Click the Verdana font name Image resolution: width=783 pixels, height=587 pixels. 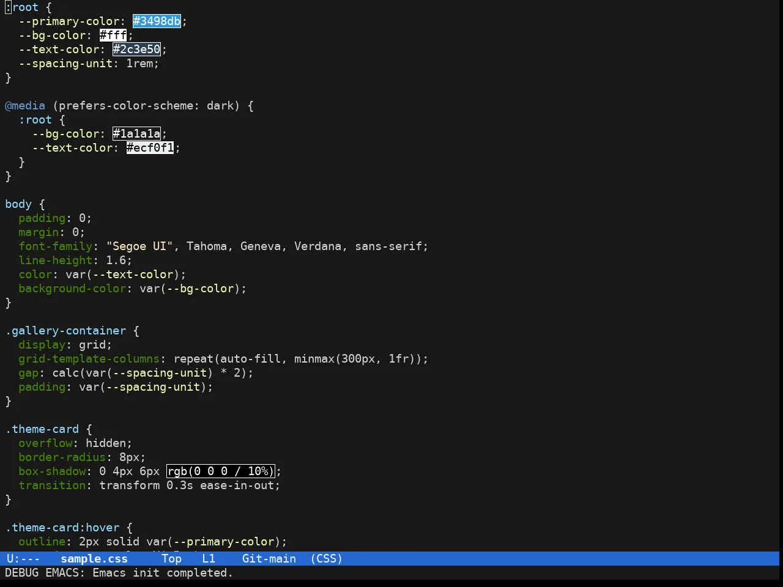pyautogui.click(x=318, y=246)
